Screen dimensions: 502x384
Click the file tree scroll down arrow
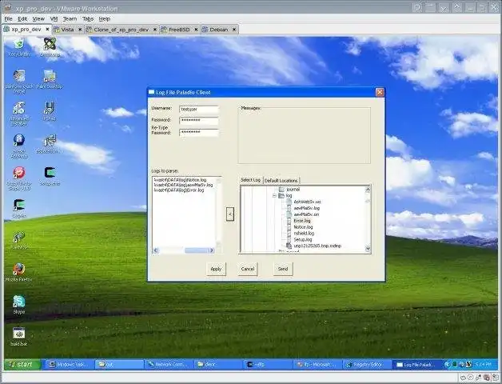pyautogui.click(x=368, y=249)
